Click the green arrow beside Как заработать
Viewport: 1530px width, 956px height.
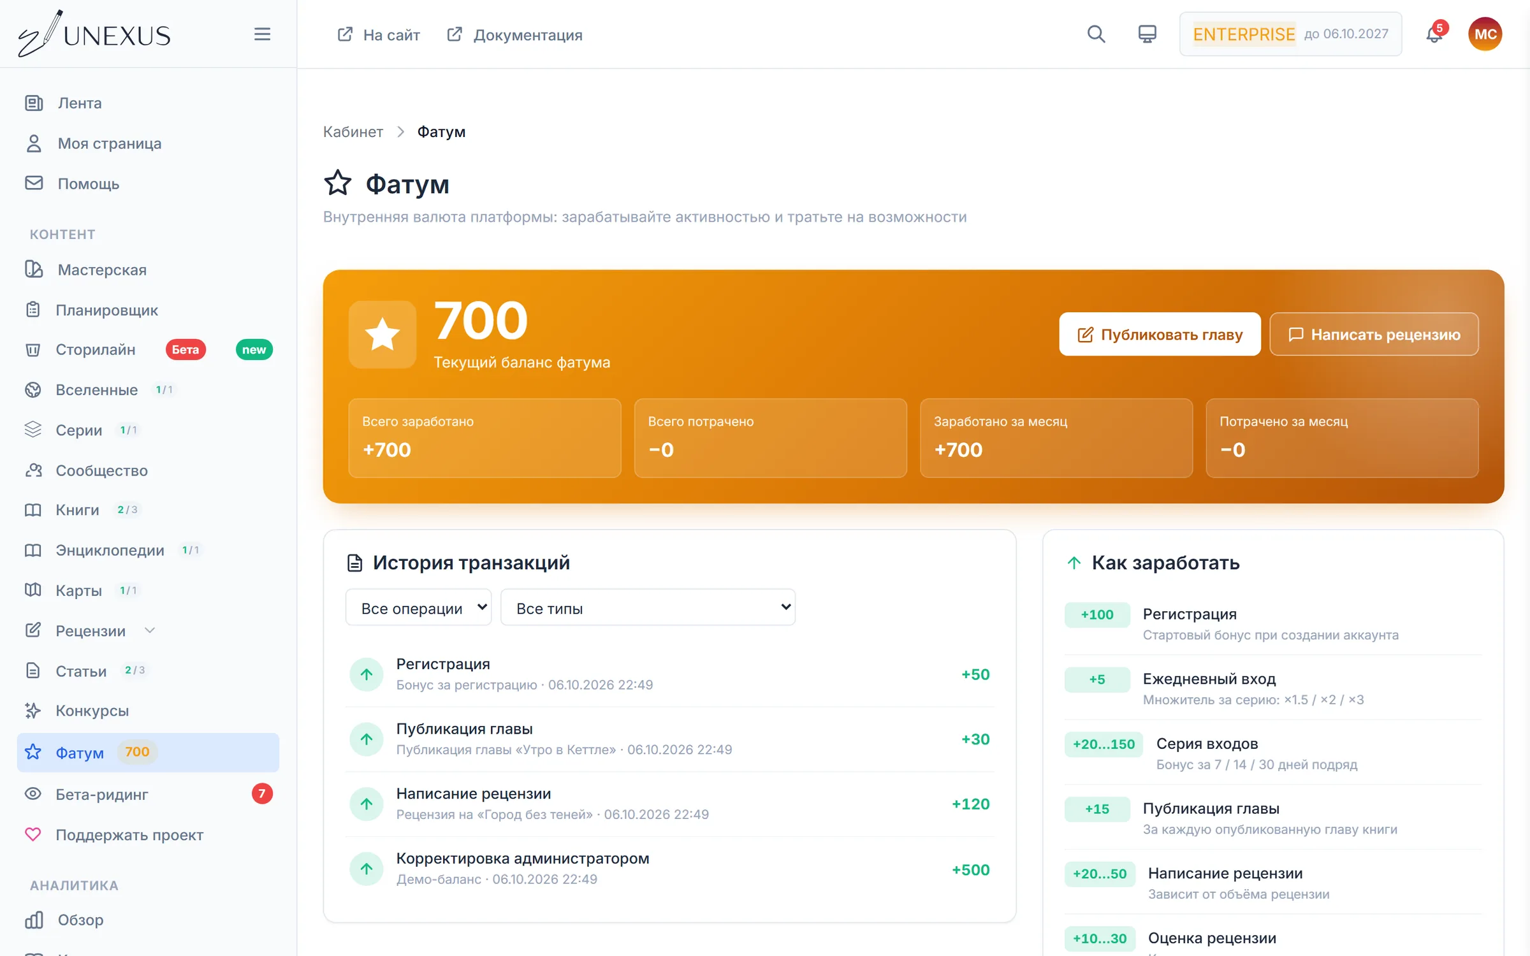(x=1074, y=563)
